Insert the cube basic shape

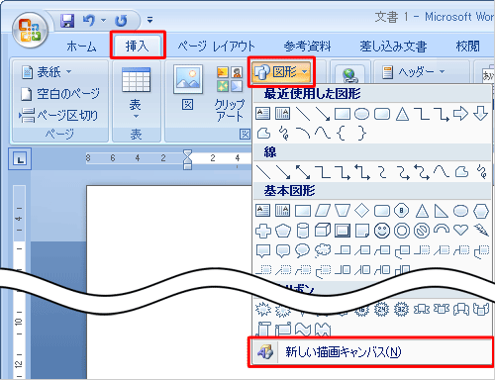pos(323,231)
